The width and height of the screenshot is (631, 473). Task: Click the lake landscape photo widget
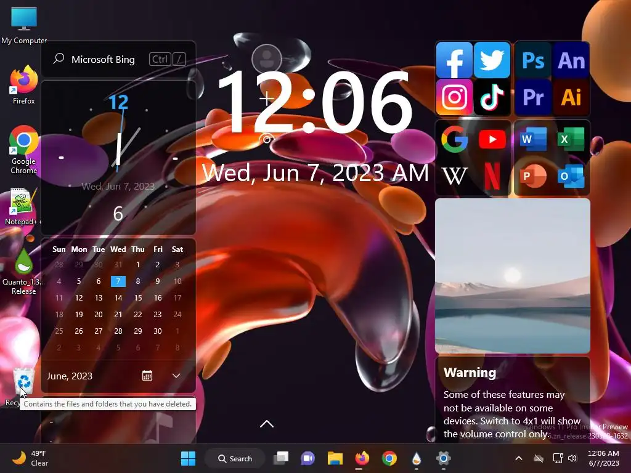tap(513, 276)
